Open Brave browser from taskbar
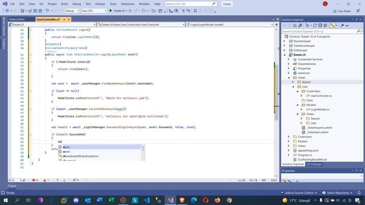This screenshot has width=365, height=205. point(182,200)
